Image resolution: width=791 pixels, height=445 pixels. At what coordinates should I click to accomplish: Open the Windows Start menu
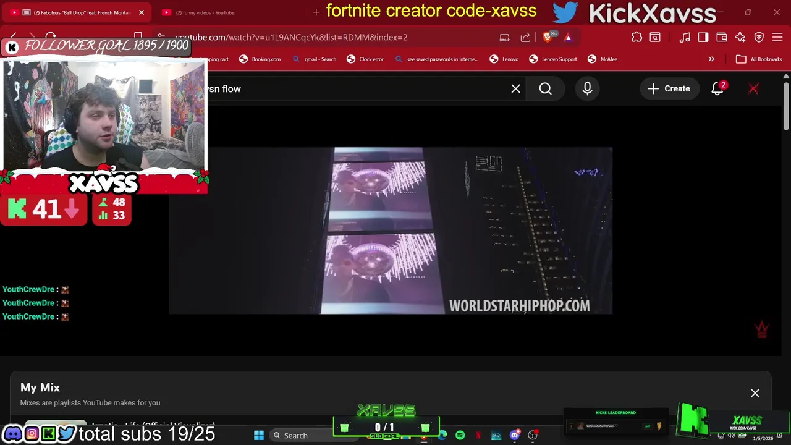tap(259, 436)
